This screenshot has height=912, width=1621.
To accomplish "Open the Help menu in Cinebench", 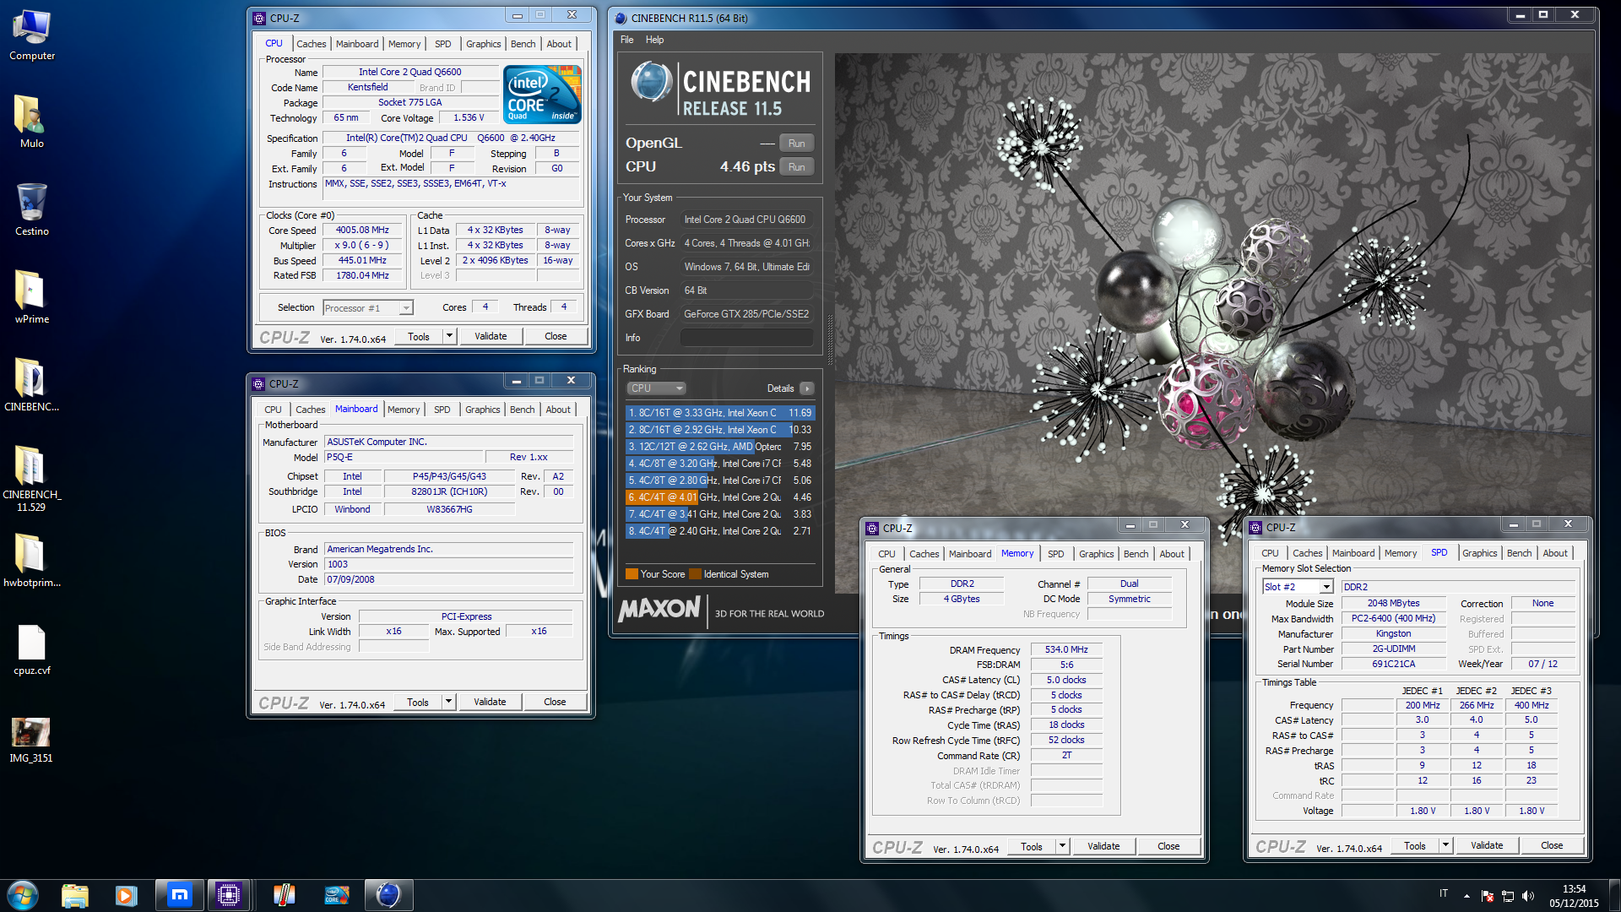I will pyautogui.click(x=654, y=40).
